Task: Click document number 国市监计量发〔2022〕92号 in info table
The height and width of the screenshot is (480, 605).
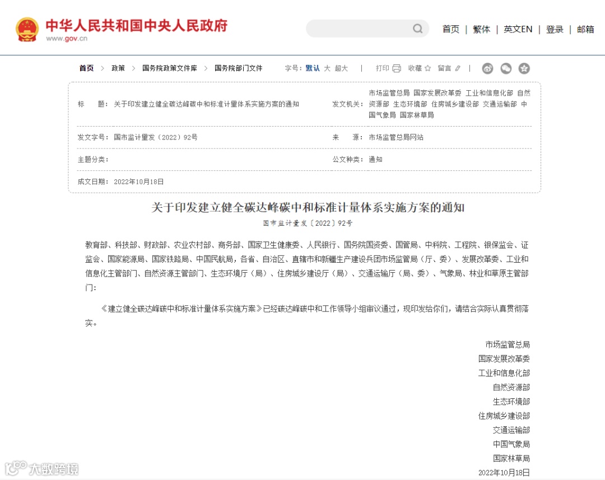Action: click(x=156, y=137)
